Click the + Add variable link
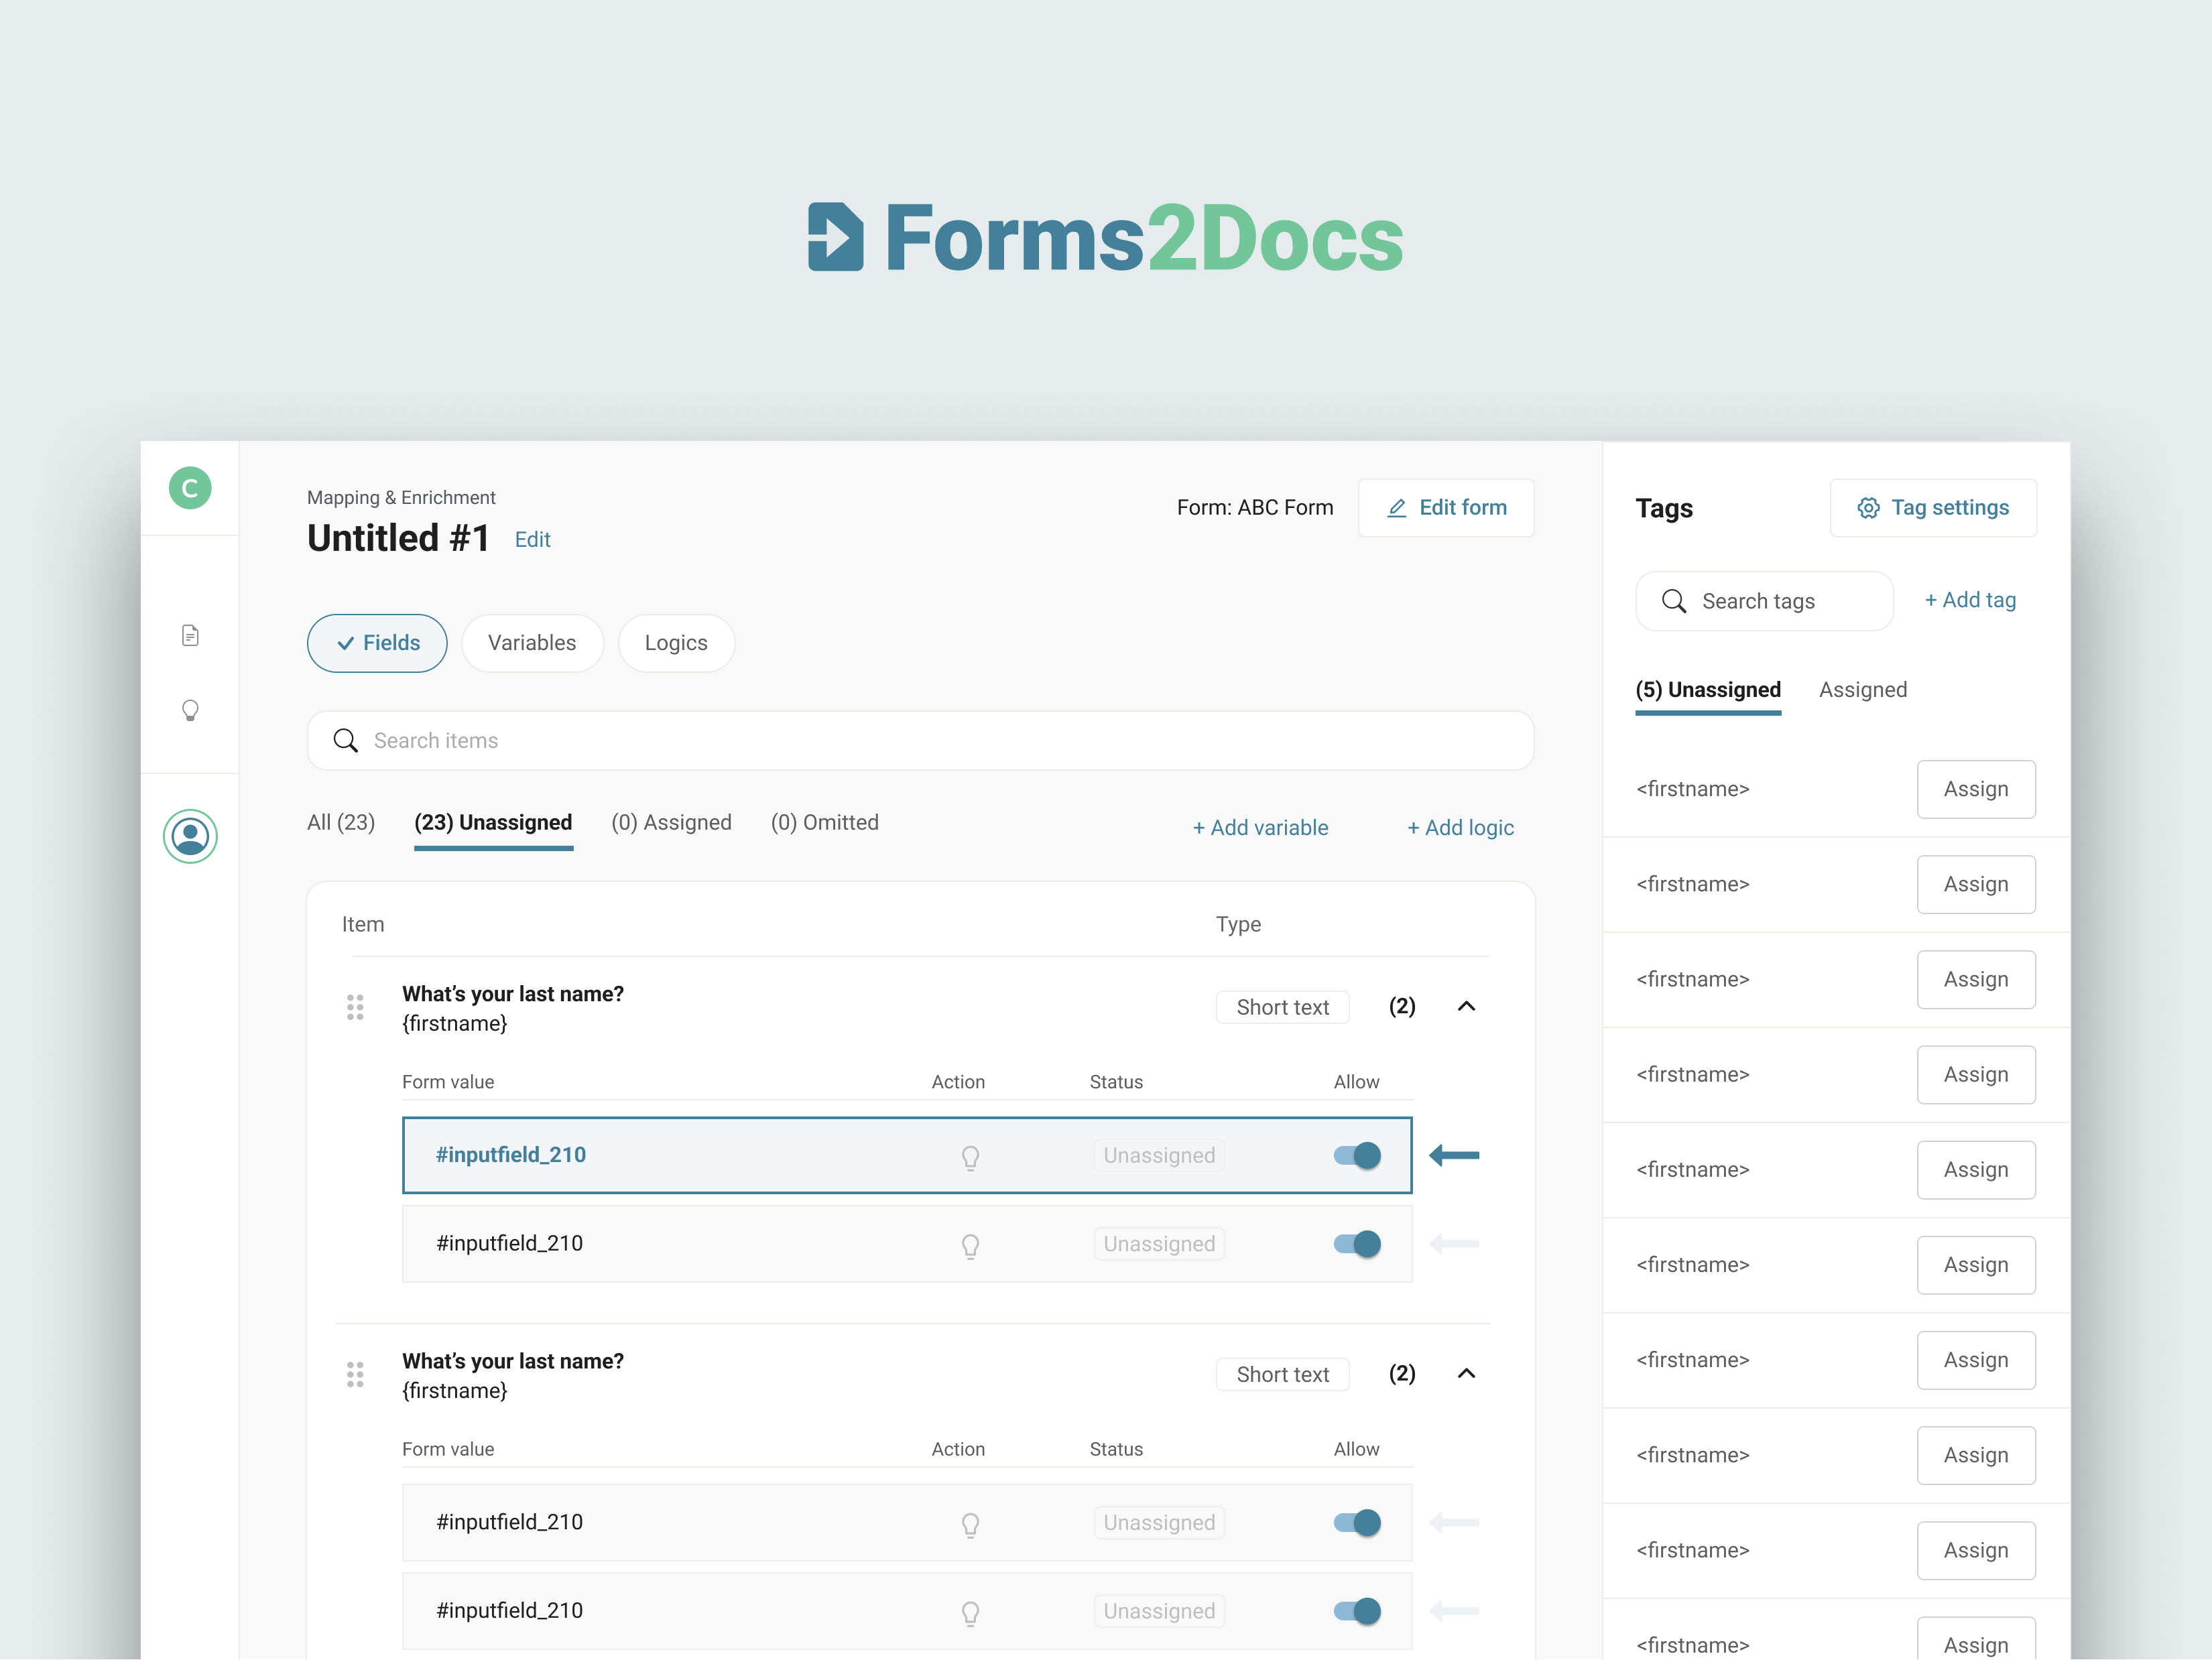This screenshot has width=2212, height=1660. (x=1260, y=828)
